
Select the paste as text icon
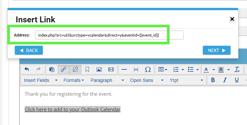pyautogui.click(x=52, y=69)
